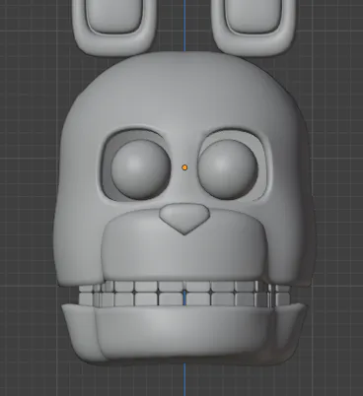Click the left ear inner pad
Image resolution: width=363 pixels, height=396 pixels.
[x=114, y=15]
